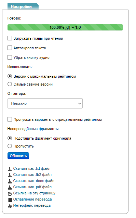Screen dimensions: 136x218
Task: Click the share icon for page link
Action: [10, 194]
